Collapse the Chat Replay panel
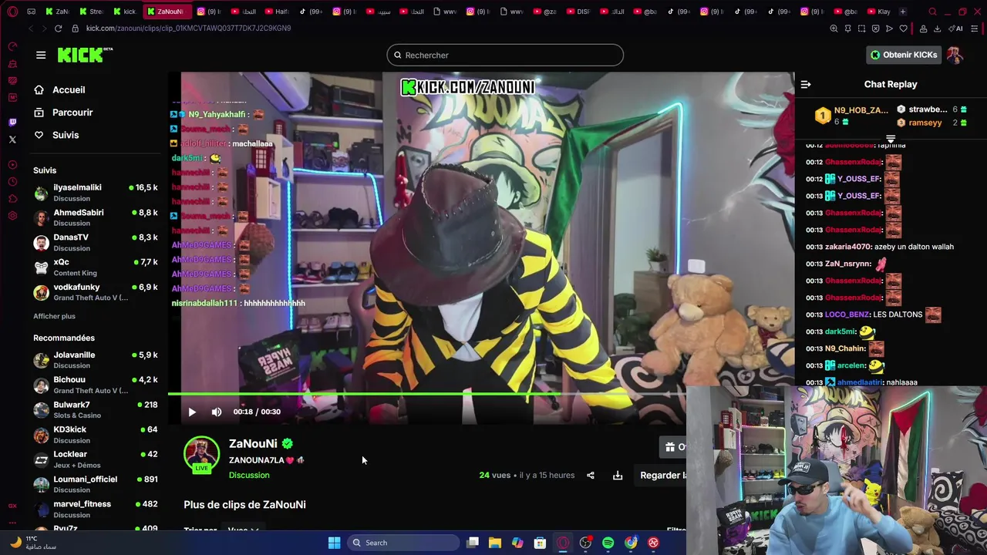This screenshot has height=555, width=987. [806, 84]
